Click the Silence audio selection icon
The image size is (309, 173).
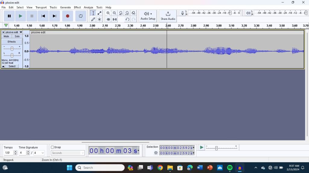click(115, 19)
